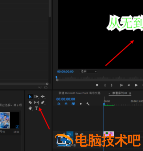Select the photo thumbnail in project panel
The height and width of the screenshot is (151, 143).
pyautogui.click(x=5, y=120)
